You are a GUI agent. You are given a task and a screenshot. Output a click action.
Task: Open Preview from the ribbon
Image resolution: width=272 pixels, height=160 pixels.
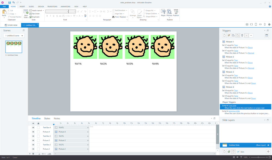(x=169, y=13)
